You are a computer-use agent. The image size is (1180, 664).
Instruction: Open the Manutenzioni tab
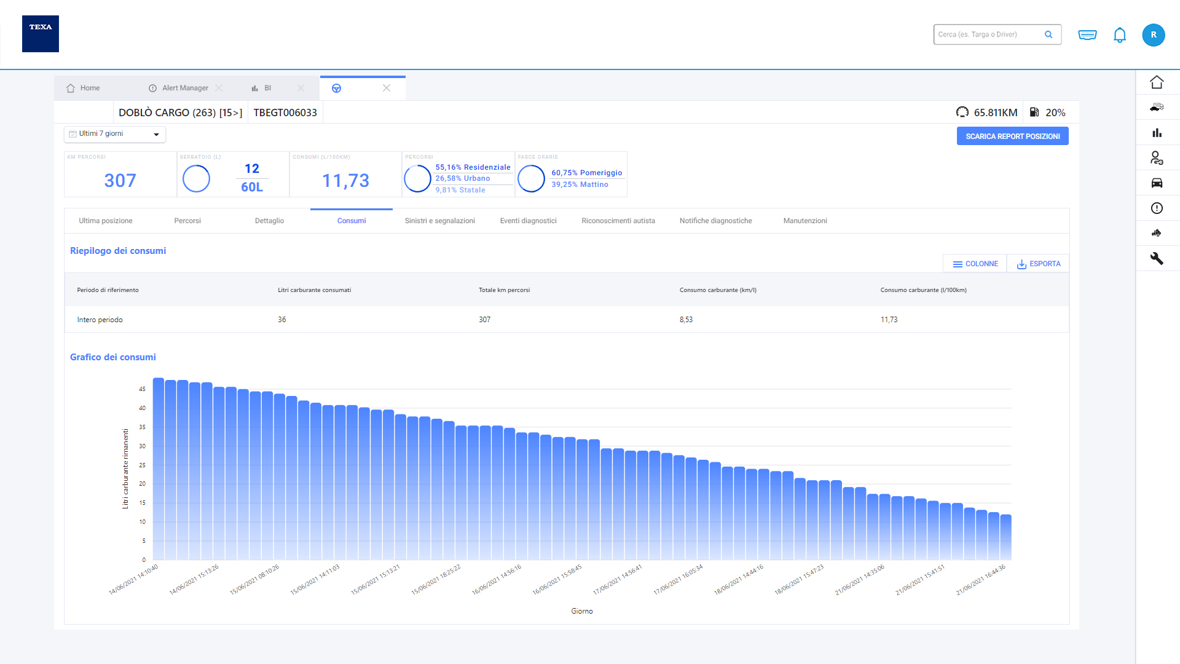(x=805, y=221)
